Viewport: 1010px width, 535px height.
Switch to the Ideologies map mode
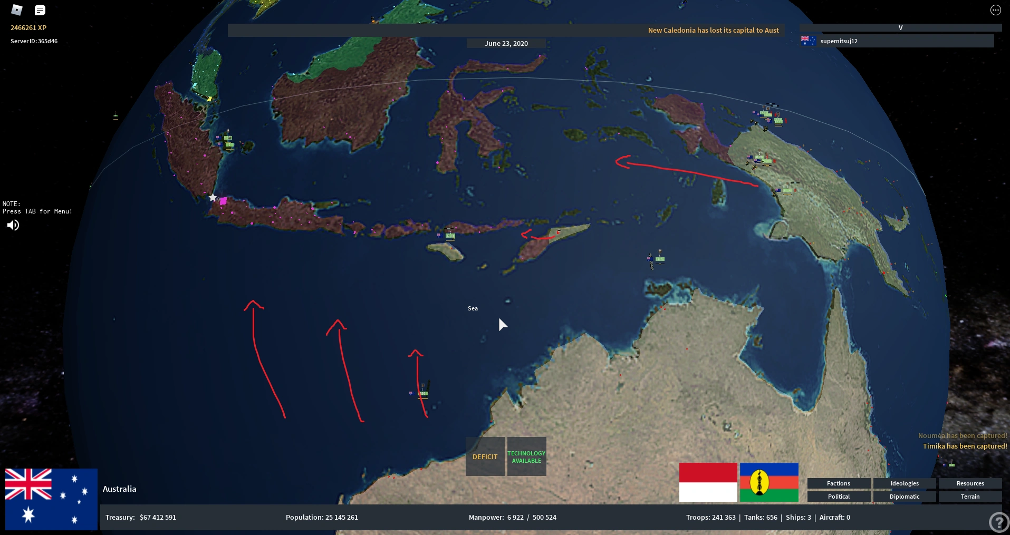pyautogui.click(x=905, y=483)
